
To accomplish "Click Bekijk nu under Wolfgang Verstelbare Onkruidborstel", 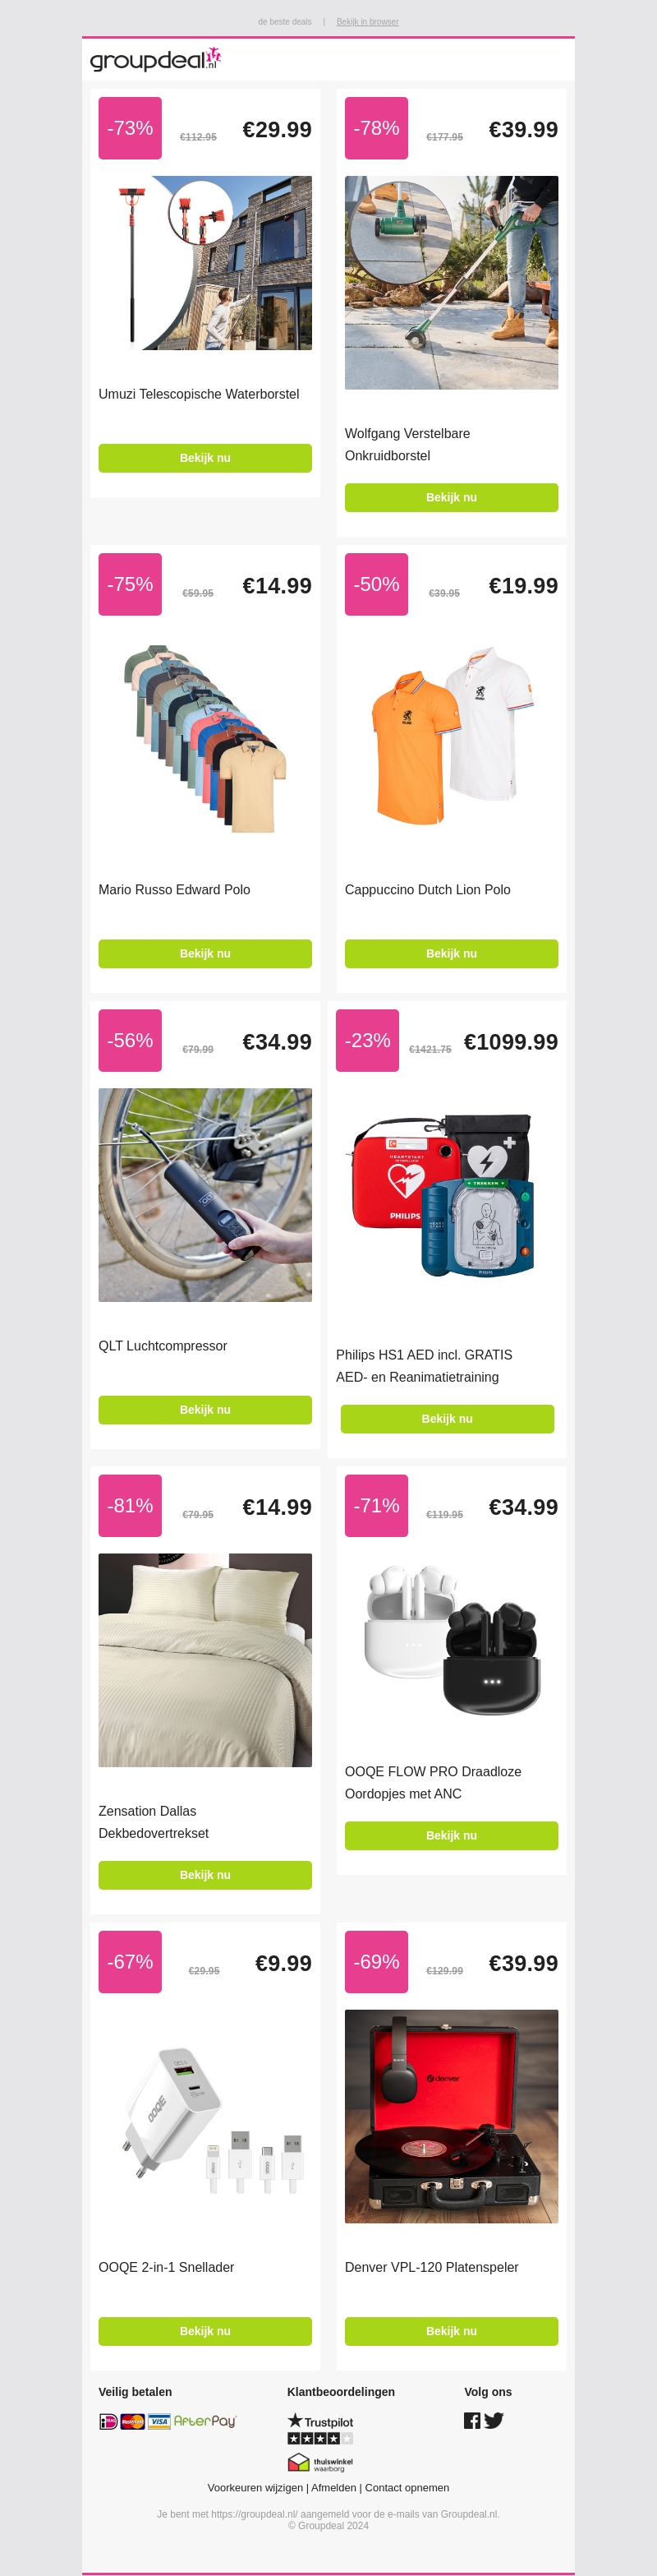I will 452,497.
